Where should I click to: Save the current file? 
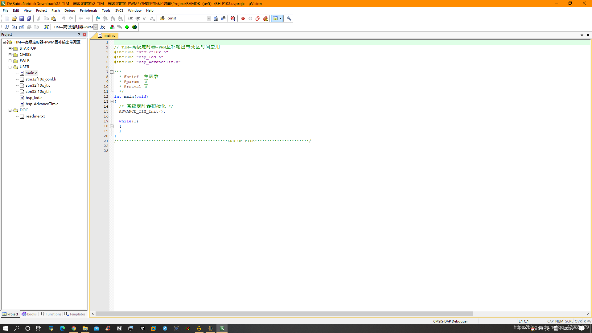point(22,18)
